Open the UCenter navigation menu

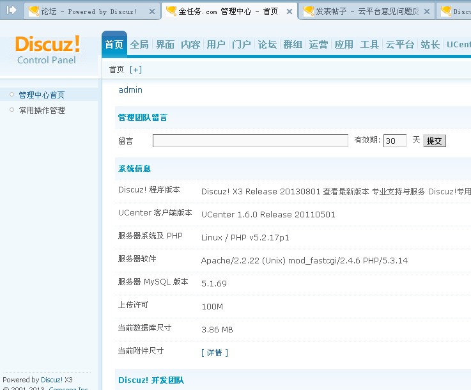459,45
